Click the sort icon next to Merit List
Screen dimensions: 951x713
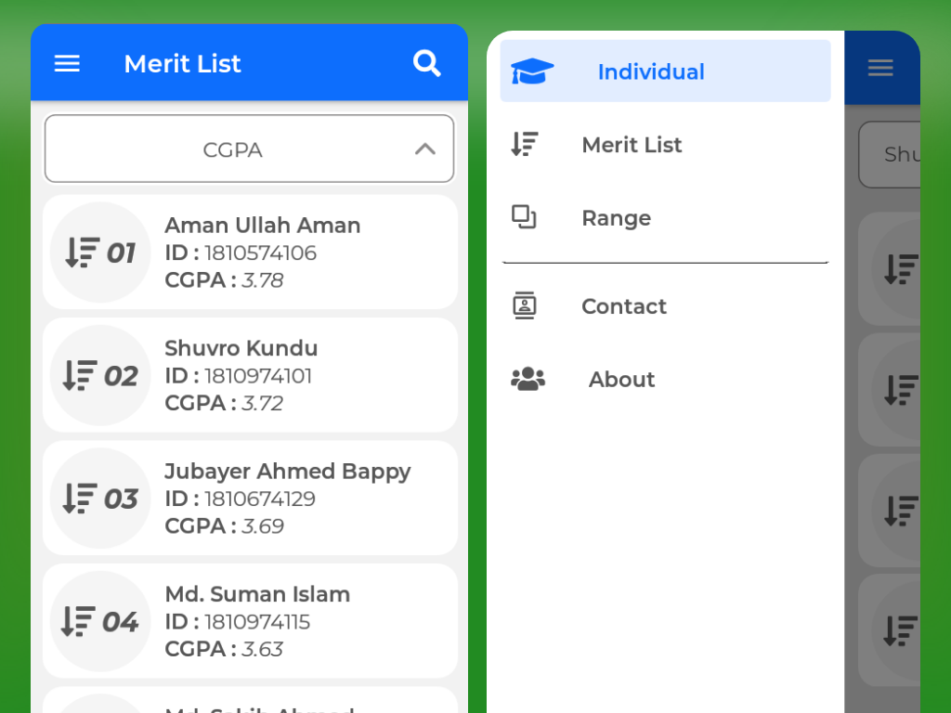click(525, 144)
